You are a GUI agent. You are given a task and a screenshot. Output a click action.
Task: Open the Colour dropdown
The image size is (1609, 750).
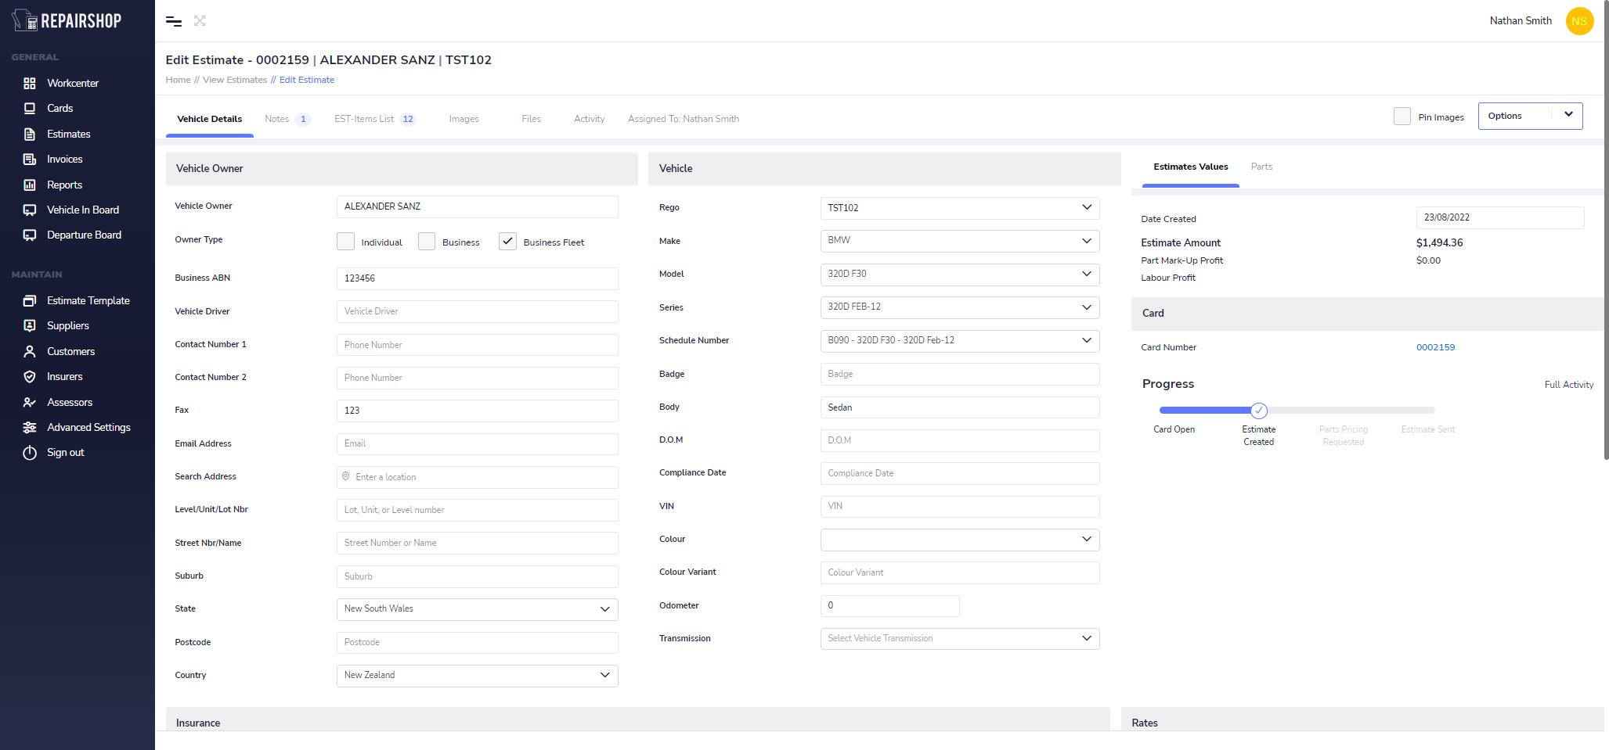[960, 539]
